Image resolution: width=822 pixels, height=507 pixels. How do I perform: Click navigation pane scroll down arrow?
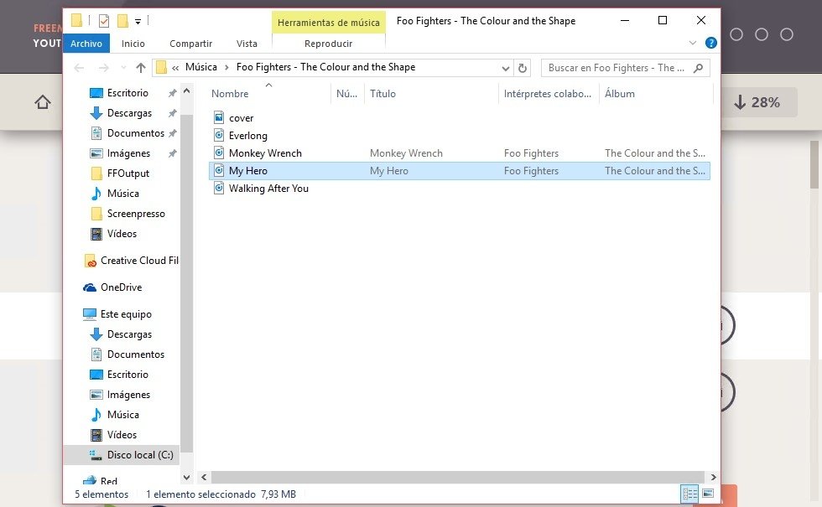point(186,478)
